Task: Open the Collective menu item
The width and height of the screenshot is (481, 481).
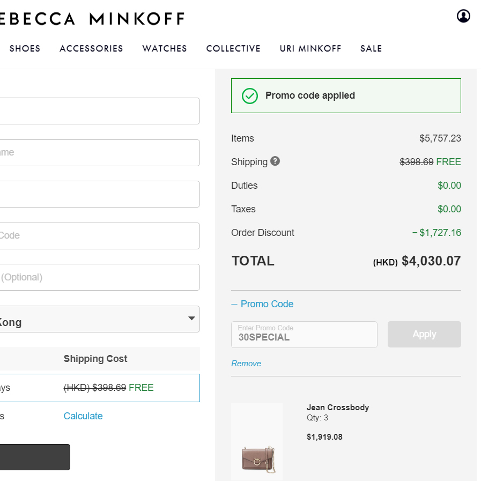Action: pyautogui.click(x=233, y=49)
